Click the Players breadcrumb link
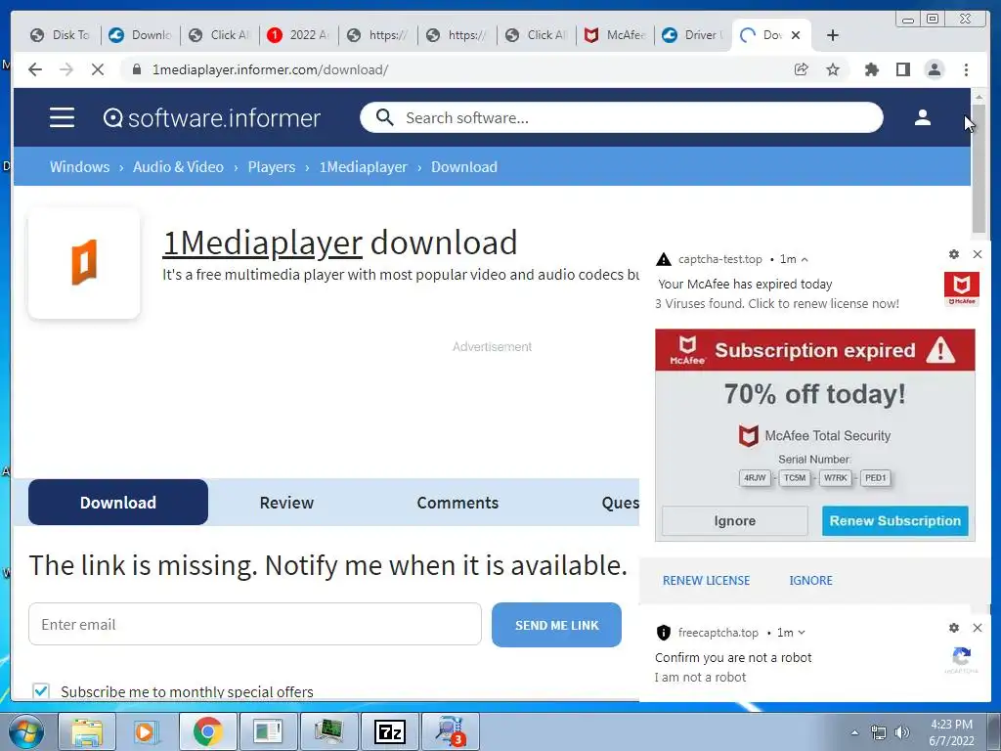The image size is (1001, 751). [x=272, y=166]
